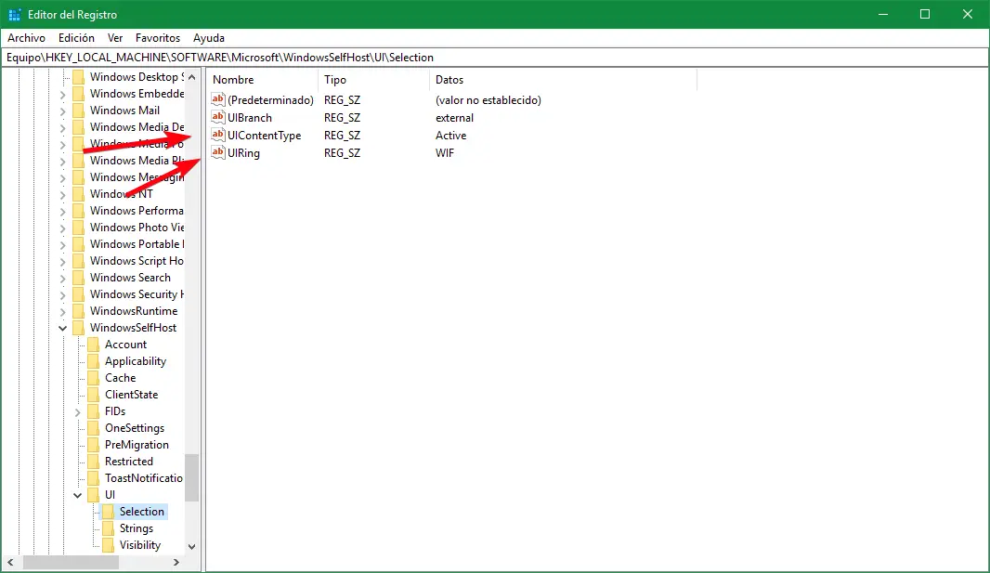Click the folder icon next to UI key
The image size is (990, 573).
click(94, 495)
